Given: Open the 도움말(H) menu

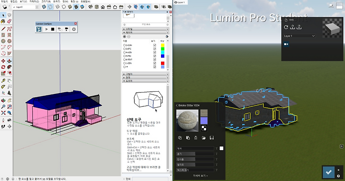Looking at the screenshot, I should coord(86,1).
